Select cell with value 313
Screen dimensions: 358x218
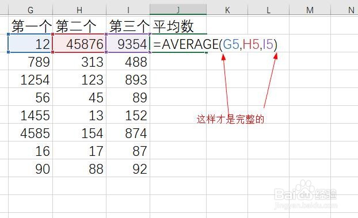79,61
